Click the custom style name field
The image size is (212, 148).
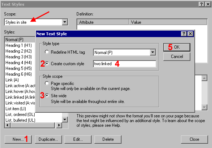pos(124,64)
